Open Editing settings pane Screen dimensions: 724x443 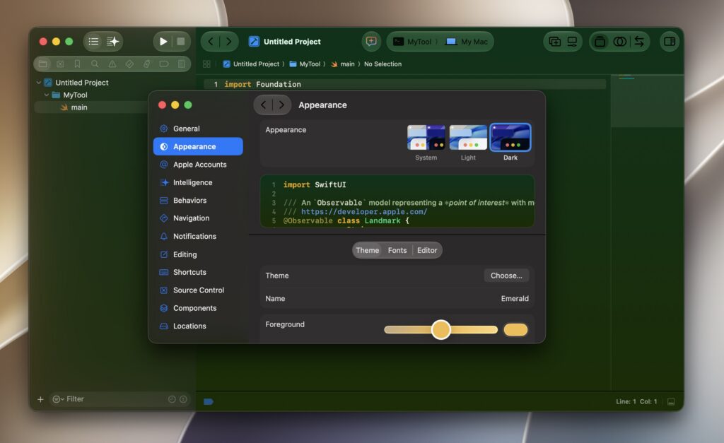click(198, 255)
